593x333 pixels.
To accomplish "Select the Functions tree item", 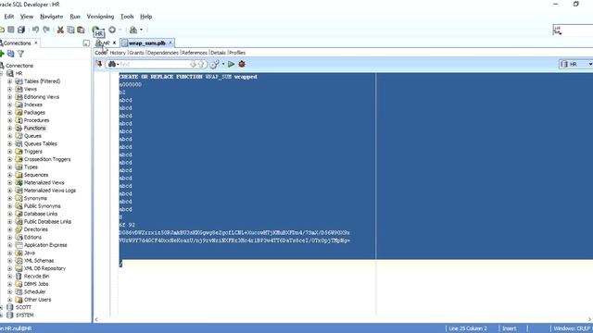I will click(x=34, y=128).
